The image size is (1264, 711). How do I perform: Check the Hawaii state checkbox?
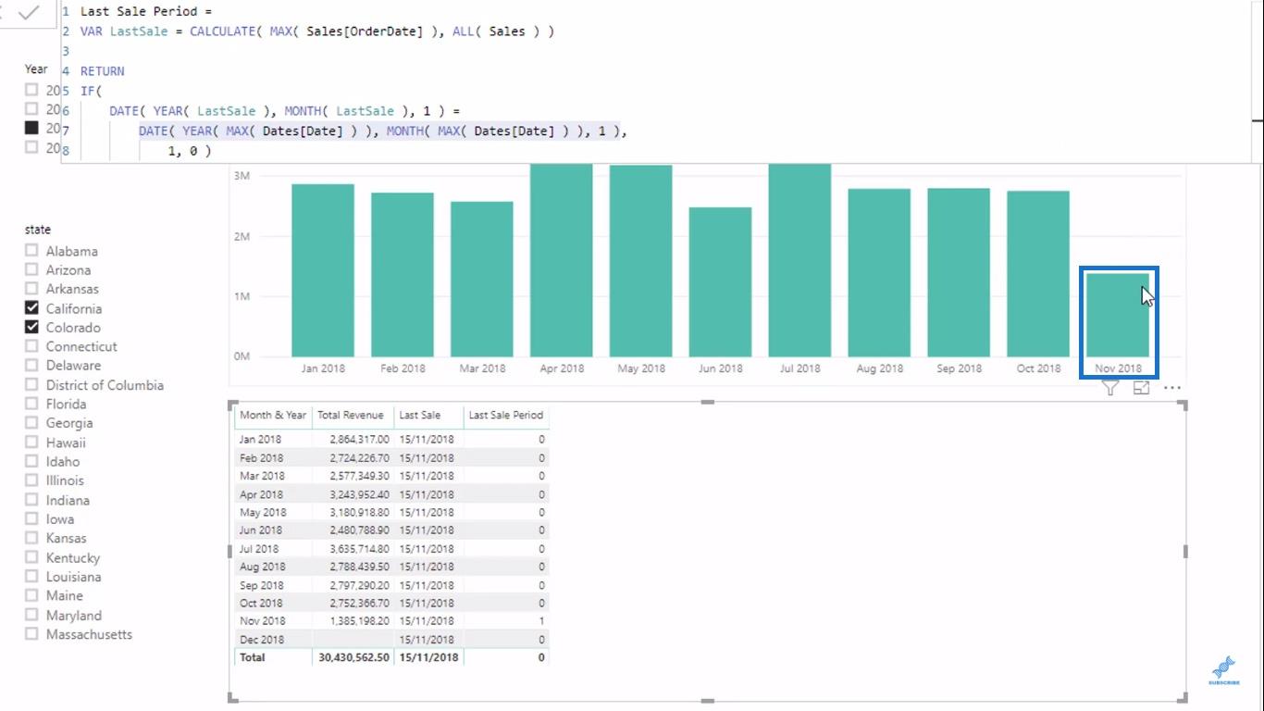click(32, 442)
